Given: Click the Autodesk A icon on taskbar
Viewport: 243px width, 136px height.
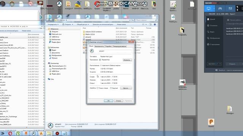Looking at the screenshot, I should (x=41, y=133).
